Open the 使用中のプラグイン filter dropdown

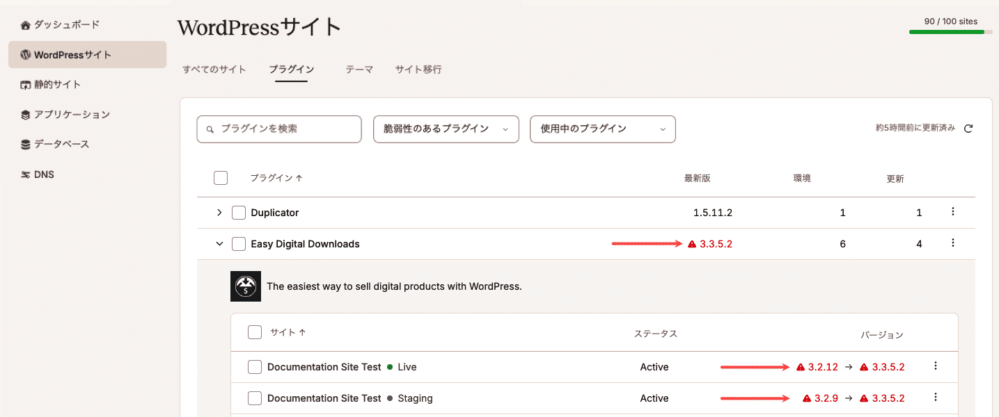pos(603,129)
